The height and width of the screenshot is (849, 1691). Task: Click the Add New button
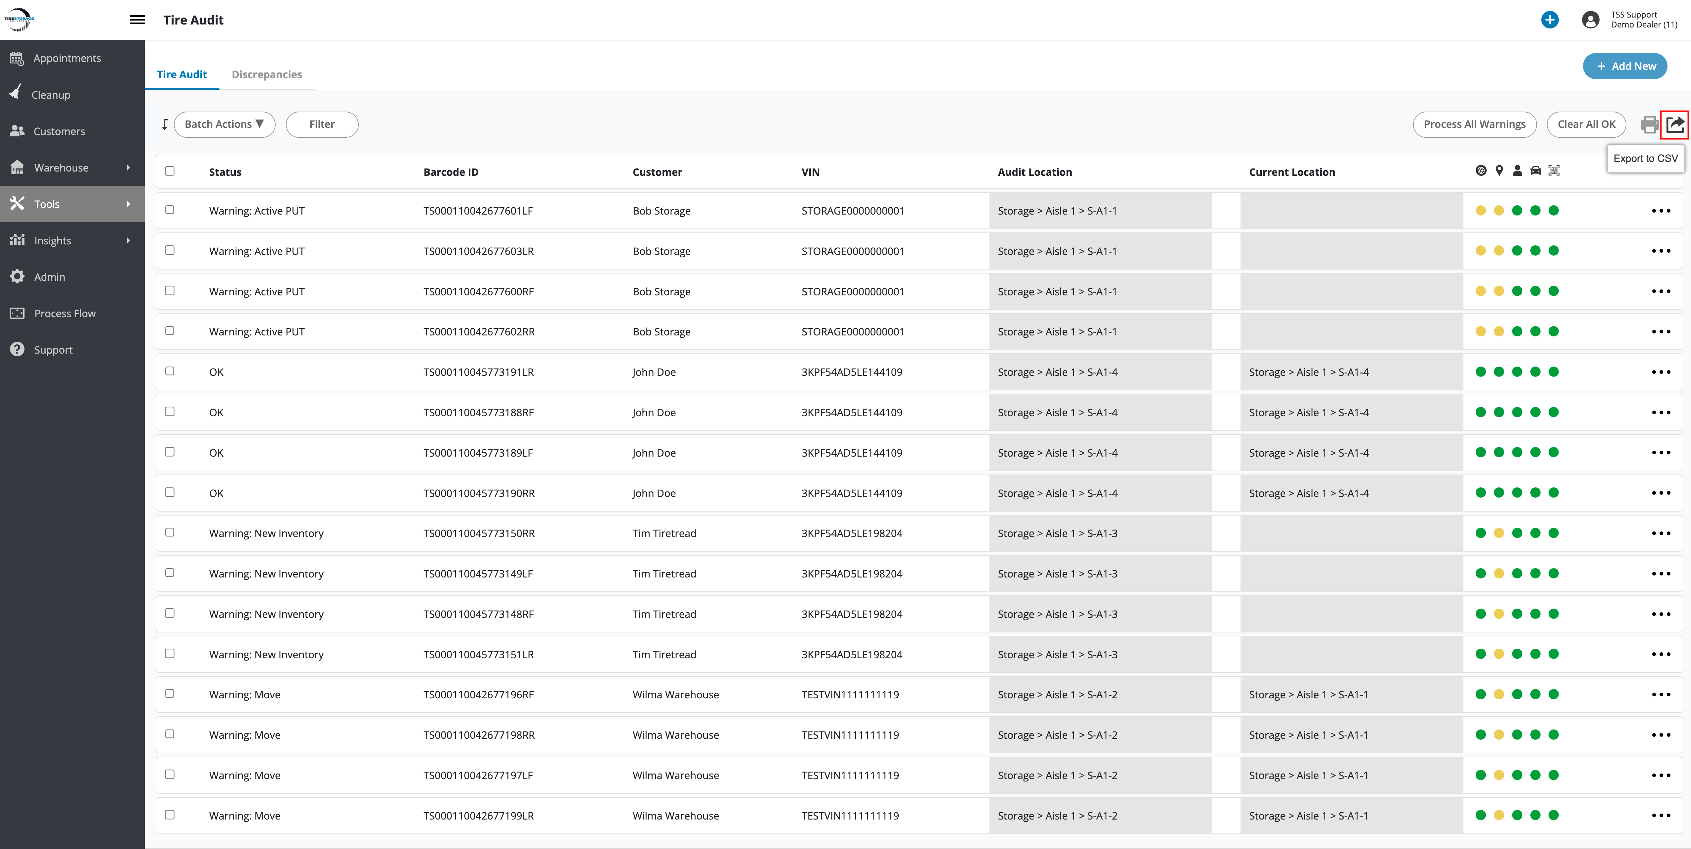coord(1624,66)
